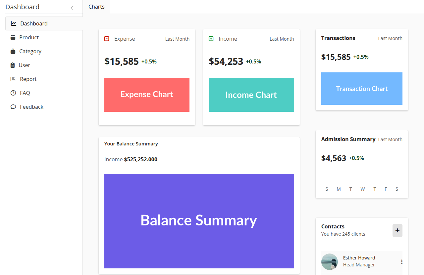This screenshot has height=275, width=424.
Task: Click Esther Howard's profile avatar
Action: click(x=330, y=262)
